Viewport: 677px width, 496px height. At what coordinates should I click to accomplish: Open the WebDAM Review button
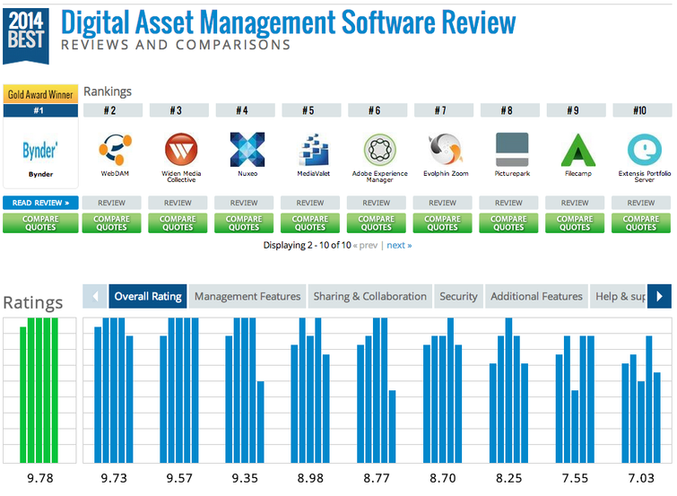(111, 203)
